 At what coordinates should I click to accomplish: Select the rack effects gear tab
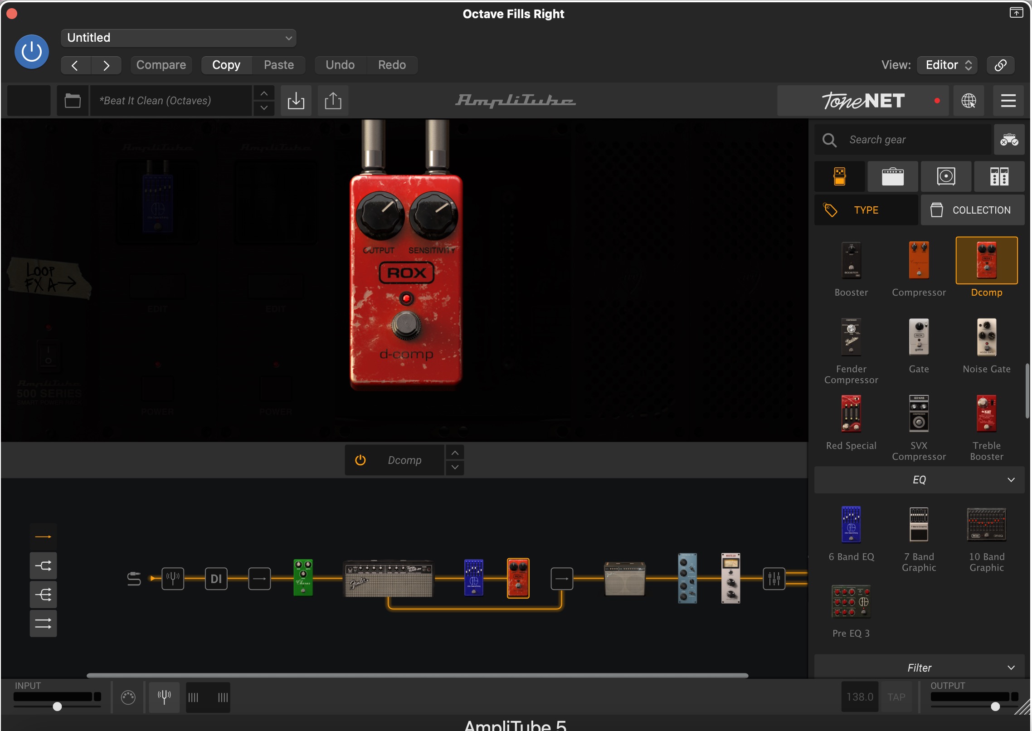tap(999, 176)
